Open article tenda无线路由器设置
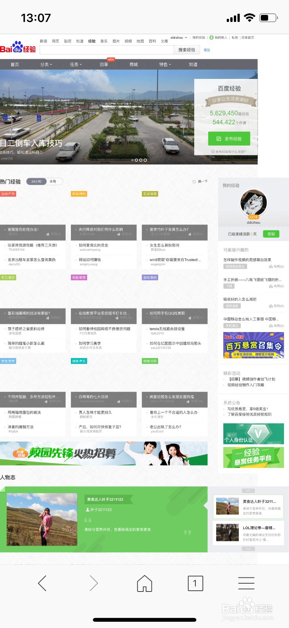The height and width of the screenshot is (628, 289). coord(167,329)
